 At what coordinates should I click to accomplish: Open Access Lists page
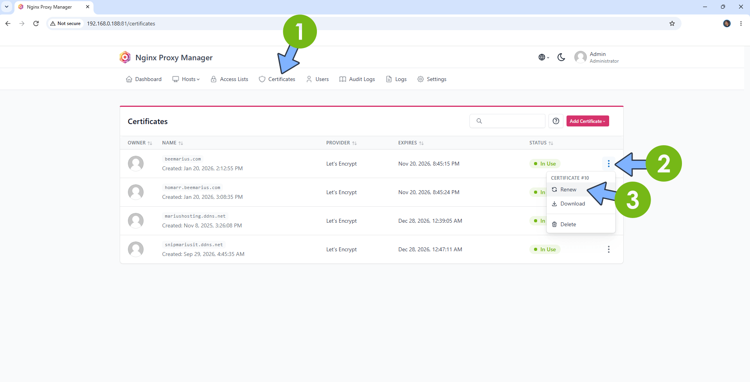tap(229, 79)
